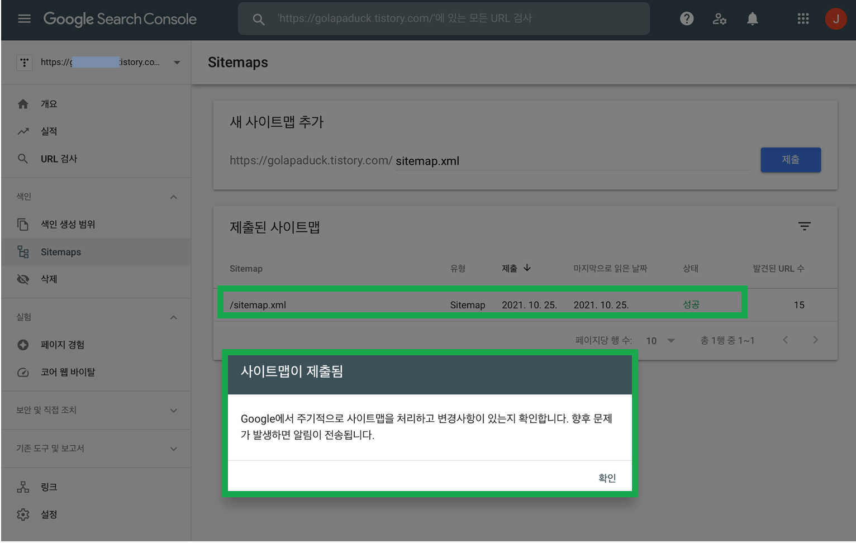This screenshot has width=856, height=543.
Task: Click the plus-circle icon for 페이지 경험
Action: click(23, 345)
